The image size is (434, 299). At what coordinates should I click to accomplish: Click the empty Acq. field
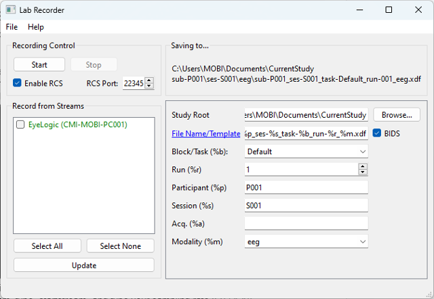tap(306, 223)
